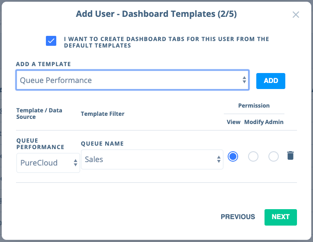Viewport: 313px width, 242px height.
Task: Proceed with the green NEXT button
Action: 281,217
